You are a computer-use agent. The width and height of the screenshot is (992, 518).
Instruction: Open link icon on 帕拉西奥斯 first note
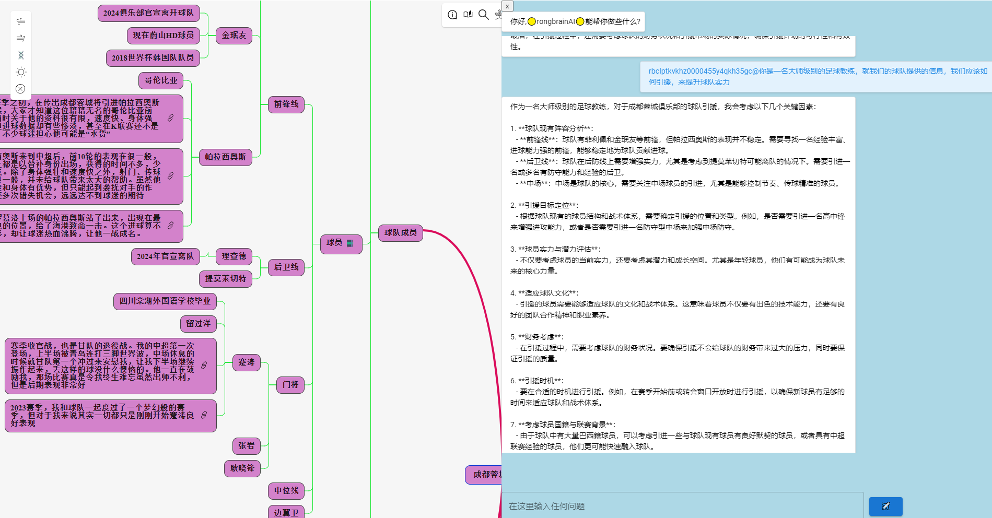170,118
